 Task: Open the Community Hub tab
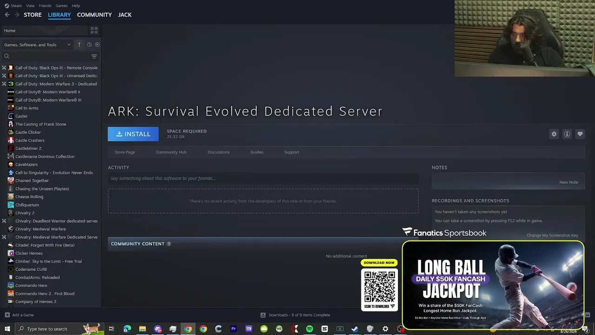point(171,152)
